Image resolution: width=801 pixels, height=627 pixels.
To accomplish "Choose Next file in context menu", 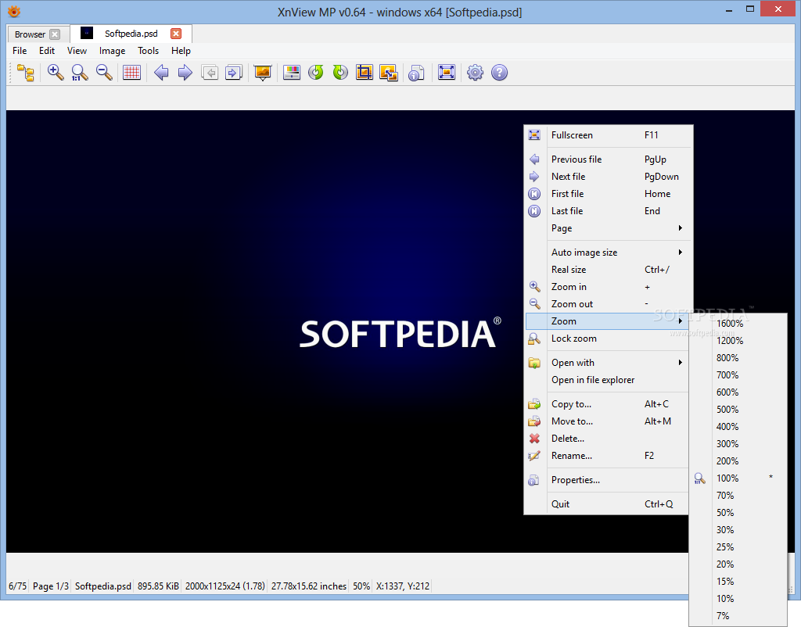I will click(x=609, y=177).
